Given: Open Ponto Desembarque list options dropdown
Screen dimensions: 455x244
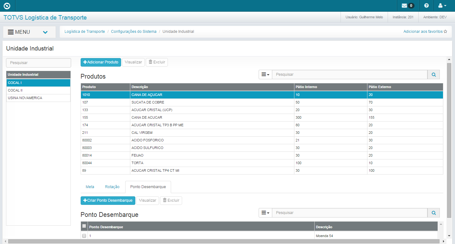Looking at the screenshot, I should (x=265, y=213).
